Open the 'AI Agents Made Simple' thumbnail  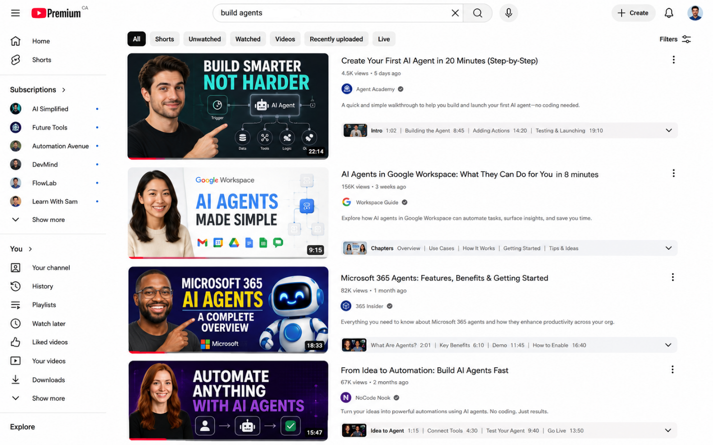coord(228,213)
